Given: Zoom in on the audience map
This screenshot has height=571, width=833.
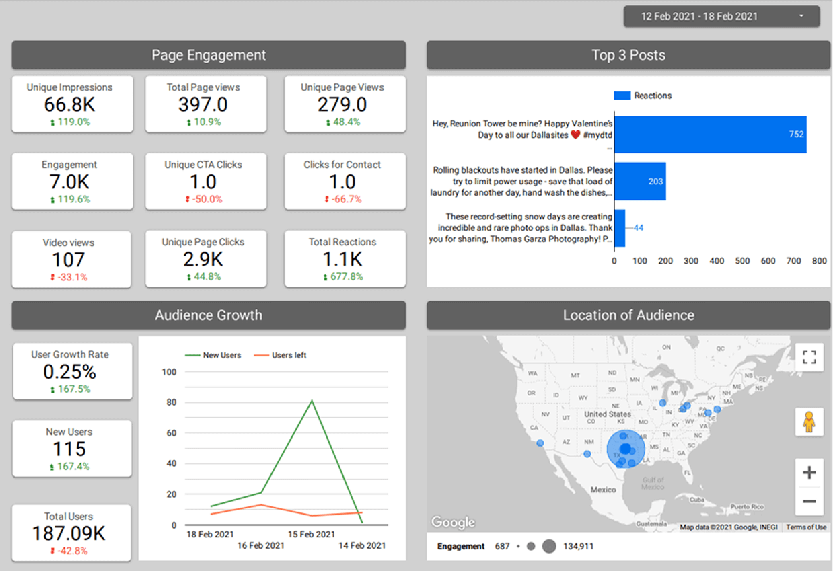Looking at the screenshot, I should point(809,473).
